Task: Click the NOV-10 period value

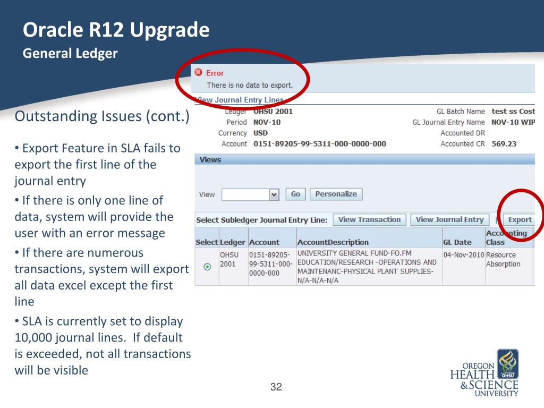Action: (267, 122)
